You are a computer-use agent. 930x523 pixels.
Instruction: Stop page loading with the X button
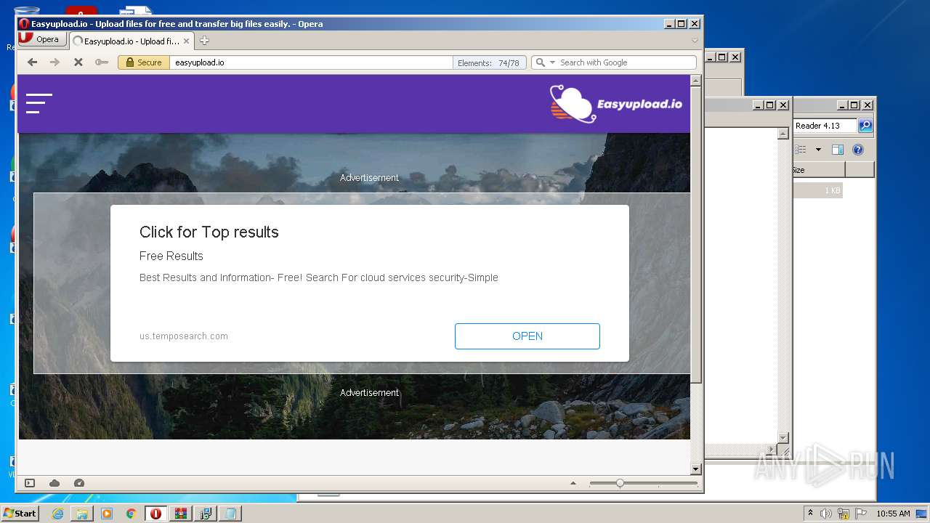(78, 62)
